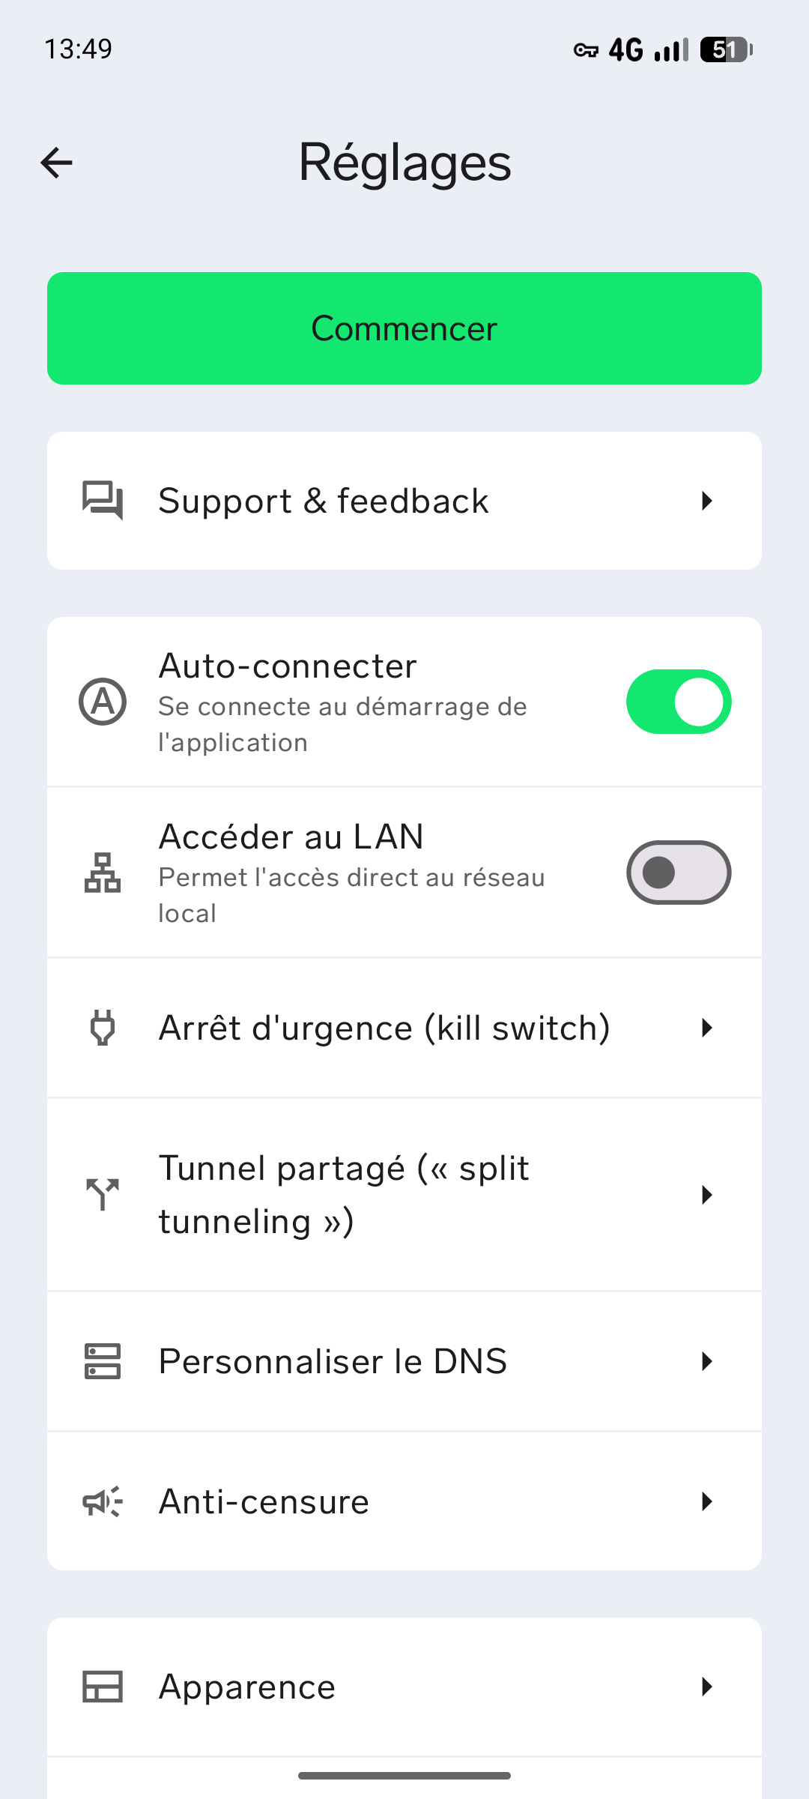This screenshot has width=809, height=1799.
Task: Expand the kill switch arrow
Action: [x=706, y=1028]
